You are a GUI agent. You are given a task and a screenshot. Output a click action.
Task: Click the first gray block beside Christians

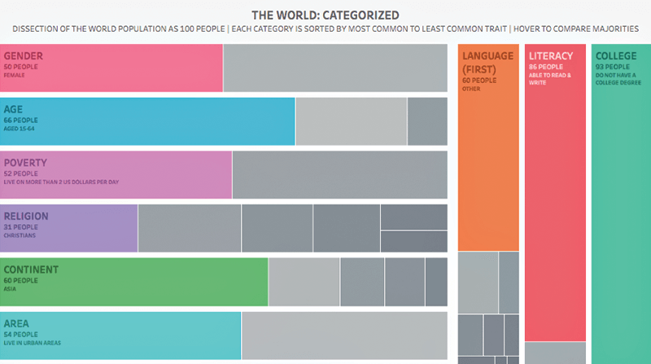point(189,227)
